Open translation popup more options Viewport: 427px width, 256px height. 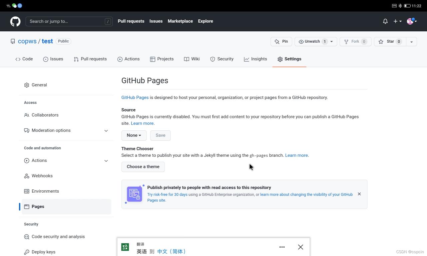point(282,247)
